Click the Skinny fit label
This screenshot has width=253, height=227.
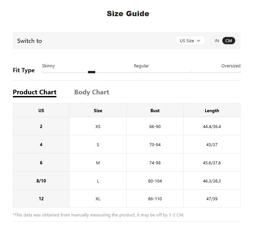[48, 66]
